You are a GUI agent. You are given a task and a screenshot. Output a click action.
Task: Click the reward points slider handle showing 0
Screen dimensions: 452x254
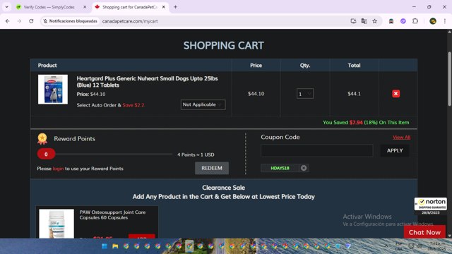tap(46, 155)
